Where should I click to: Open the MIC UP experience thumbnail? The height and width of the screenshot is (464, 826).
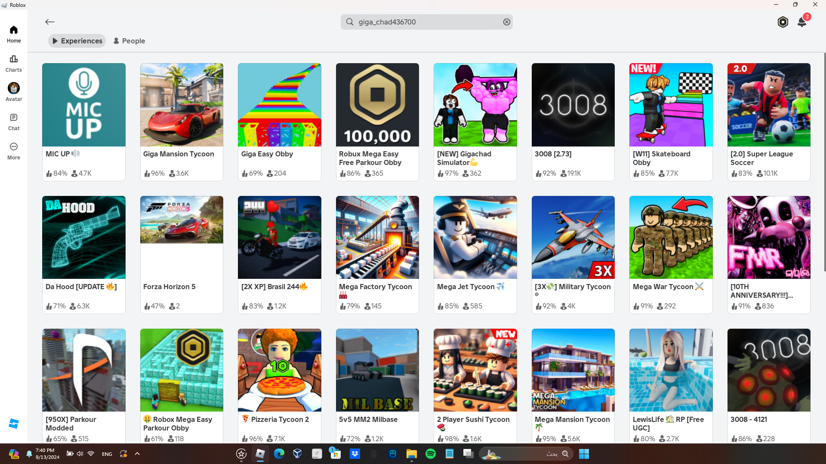[x=84, y=105]
